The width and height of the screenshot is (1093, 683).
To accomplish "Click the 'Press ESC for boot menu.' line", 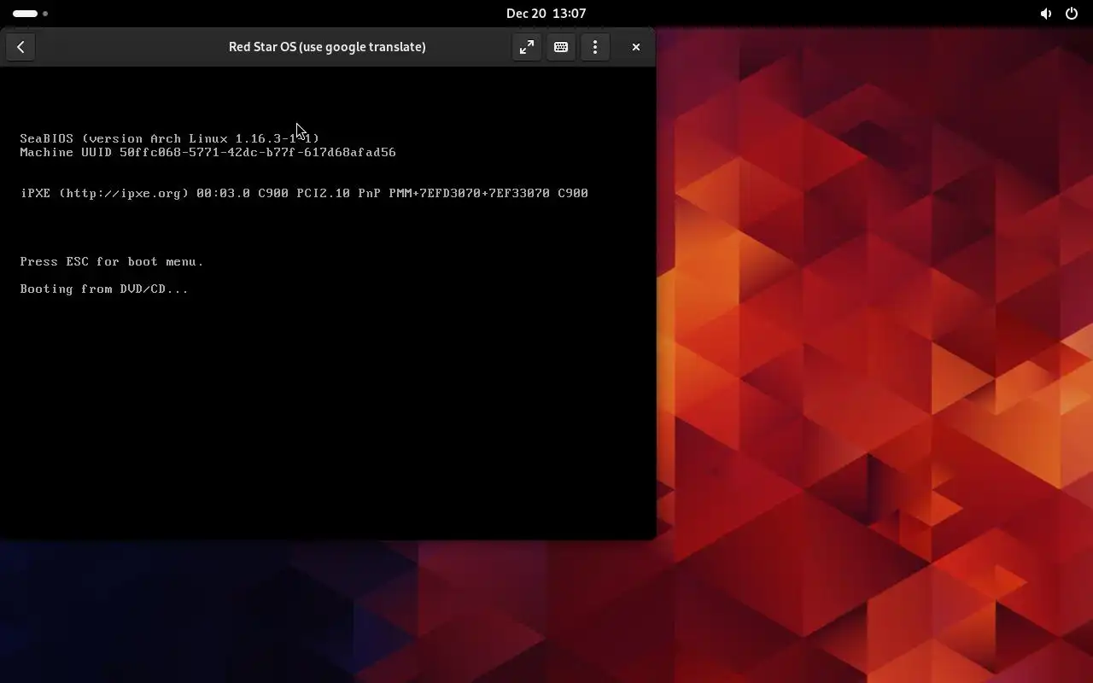I will (112, 262).
